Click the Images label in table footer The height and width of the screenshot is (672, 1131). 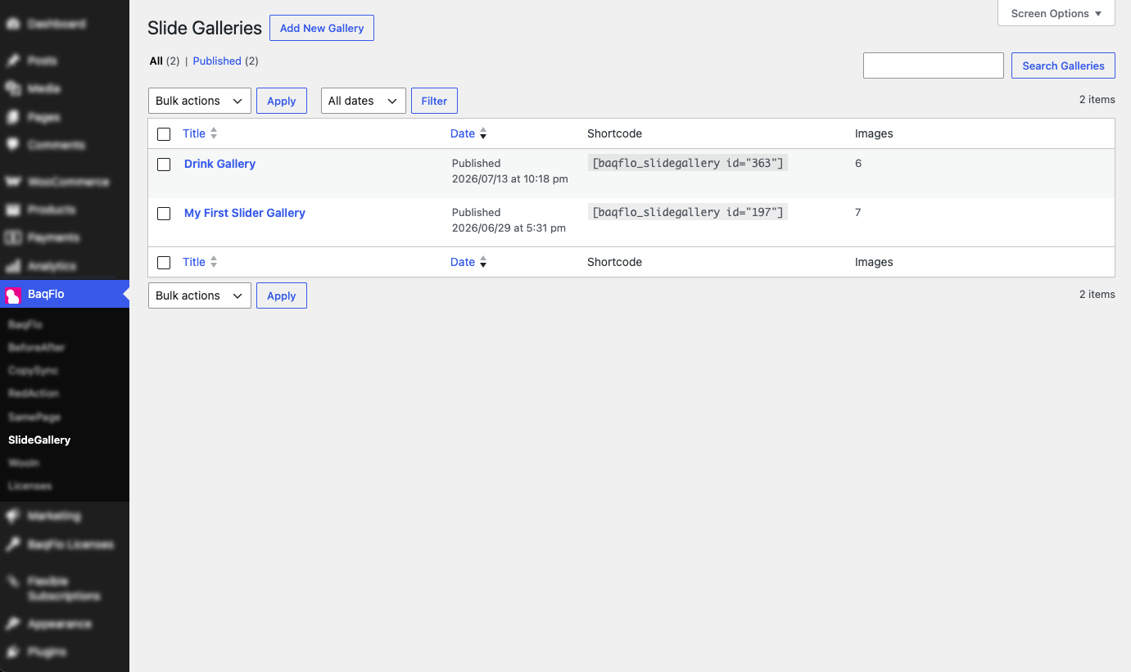pos(874,262)
